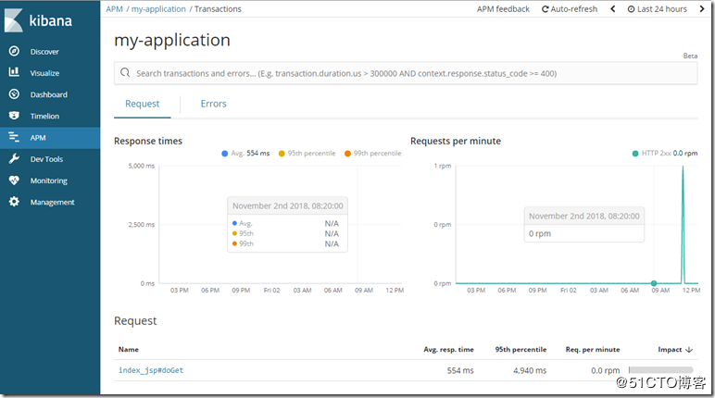The image size is (715, 398).
Task: Sort table by Req. per minute header
Action: pos(593,349)
